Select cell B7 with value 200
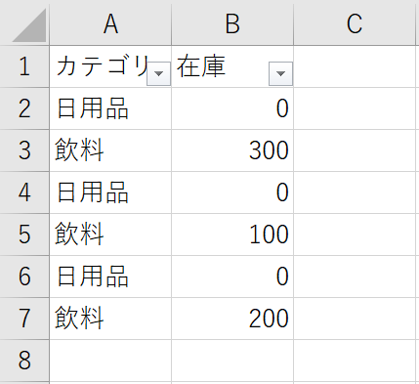 point(232,319)
